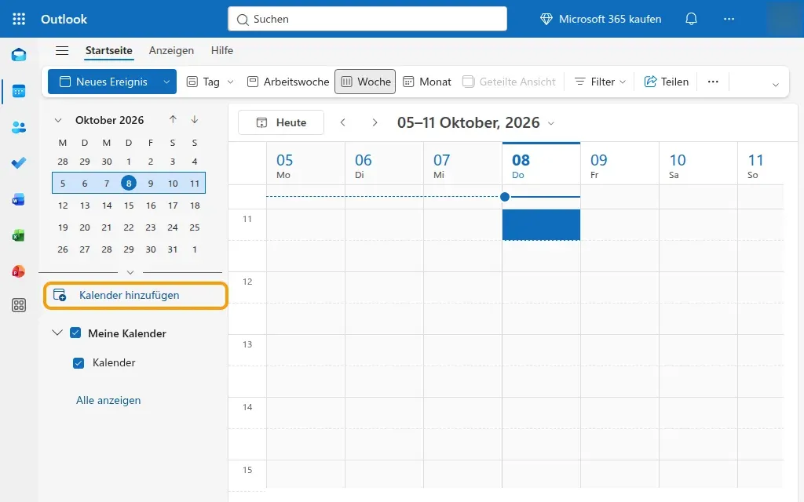This screenshot has width=804, height=502.
Task: Expand the Neues Ereignis dropdown arrow
Action: [x=166, y=82]
